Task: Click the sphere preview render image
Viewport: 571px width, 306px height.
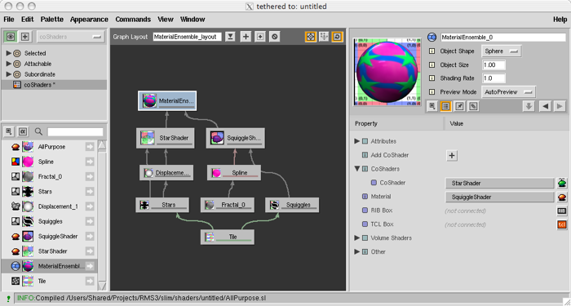Action: (x=387, y=72)
